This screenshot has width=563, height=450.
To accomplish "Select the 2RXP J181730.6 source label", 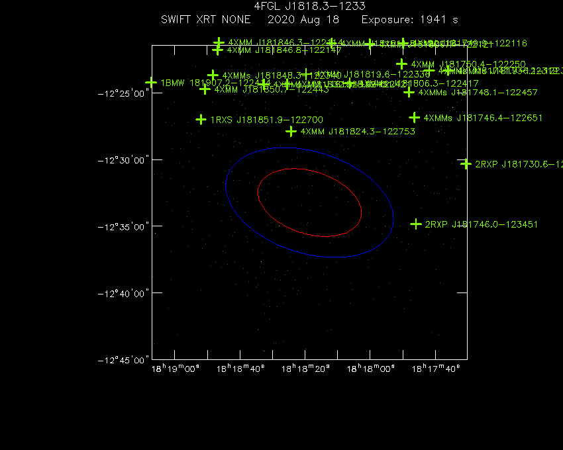I will (x=519, y=164).
